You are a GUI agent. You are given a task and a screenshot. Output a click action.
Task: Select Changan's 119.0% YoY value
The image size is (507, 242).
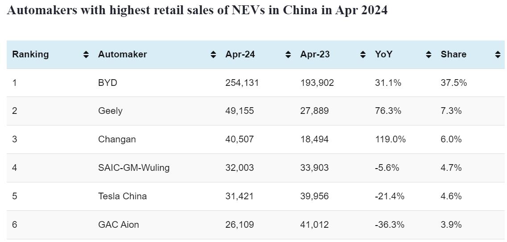click(390, 139)
